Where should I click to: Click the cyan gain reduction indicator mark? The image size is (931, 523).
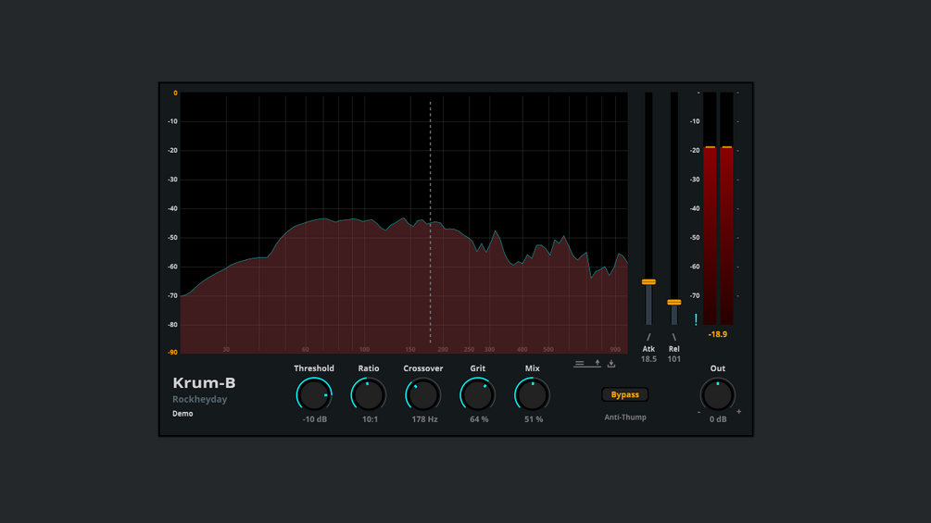point(696,319)
